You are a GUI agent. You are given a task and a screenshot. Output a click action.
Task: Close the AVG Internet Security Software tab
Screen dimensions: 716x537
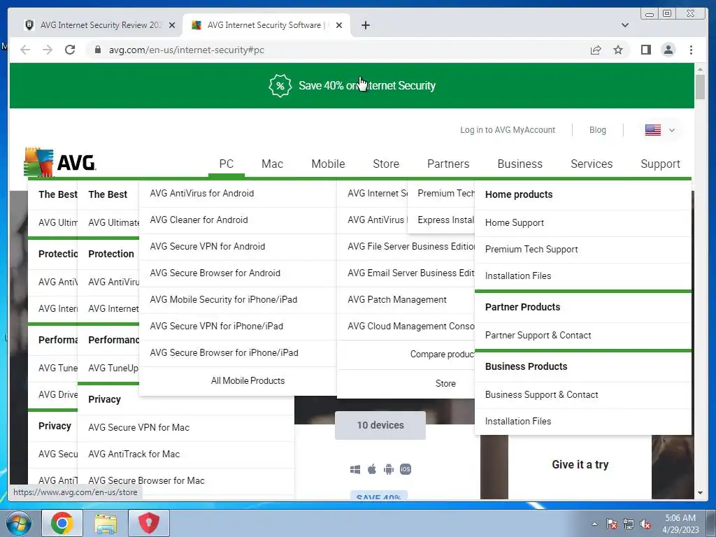pos(339,25)
